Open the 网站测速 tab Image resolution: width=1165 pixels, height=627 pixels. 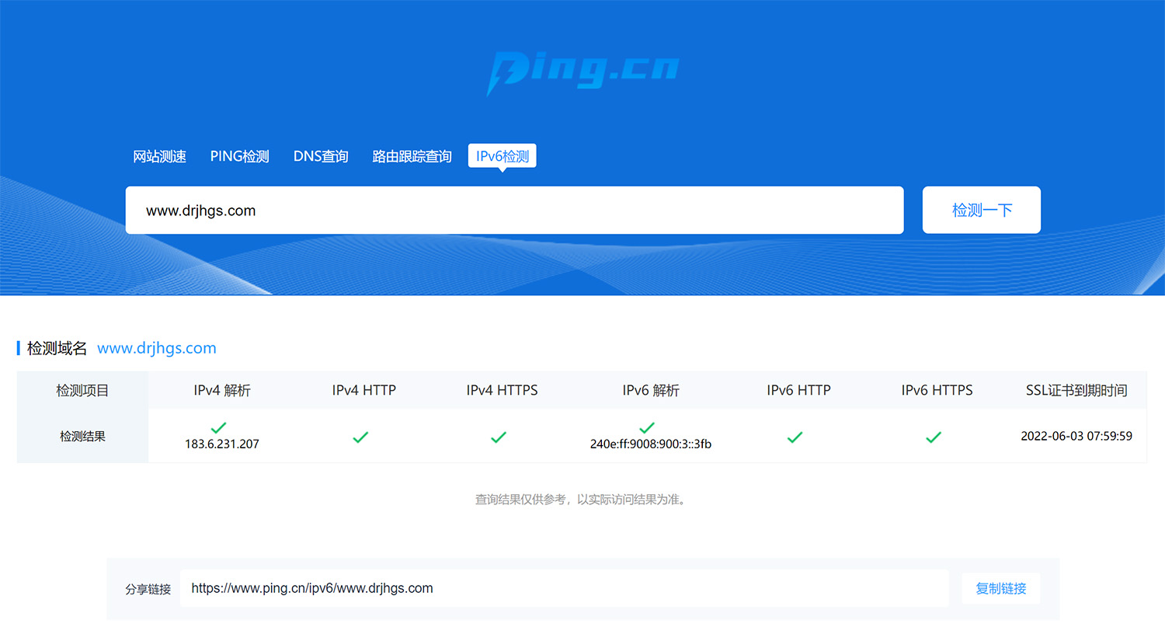(160, 156)
